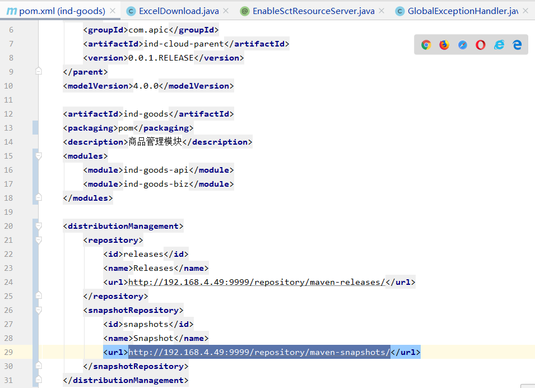Click name value Snapshot
The image size is (535, 388).
coord(153,338)
